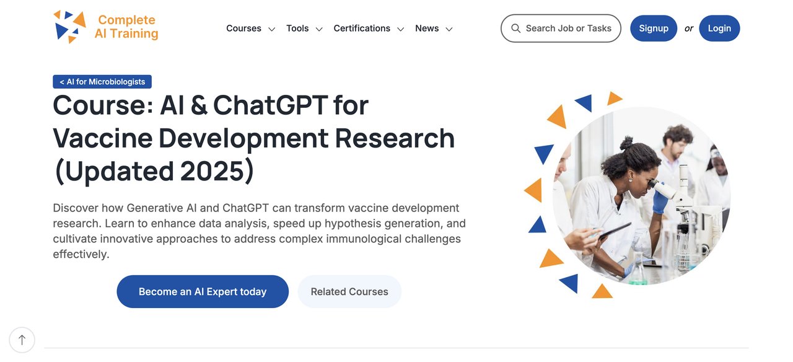Expand the Courses dropdown chevron
793x362 pixels.
pos(271,29)
